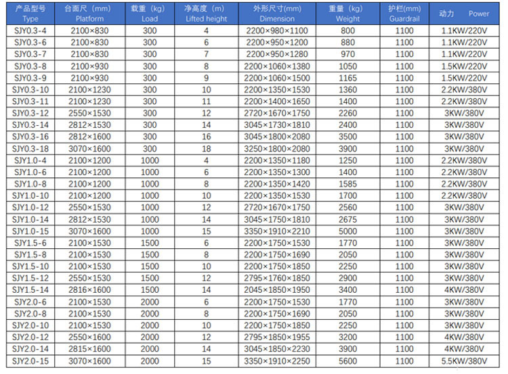Screen dimensions: 508x374
Task: Select model cell SJY1.0-6
Action: pos(30,172)
